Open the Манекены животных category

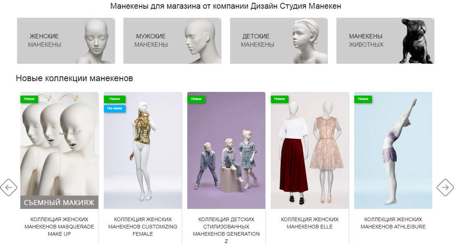[385, 41]
